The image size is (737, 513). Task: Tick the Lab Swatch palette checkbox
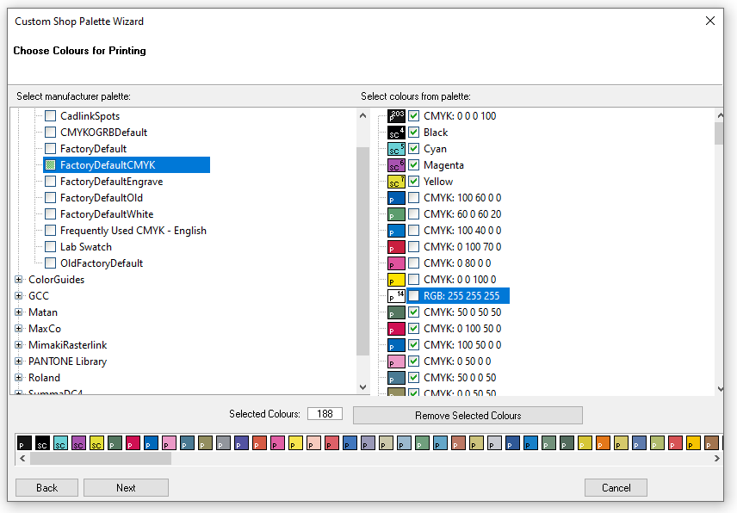50,247
